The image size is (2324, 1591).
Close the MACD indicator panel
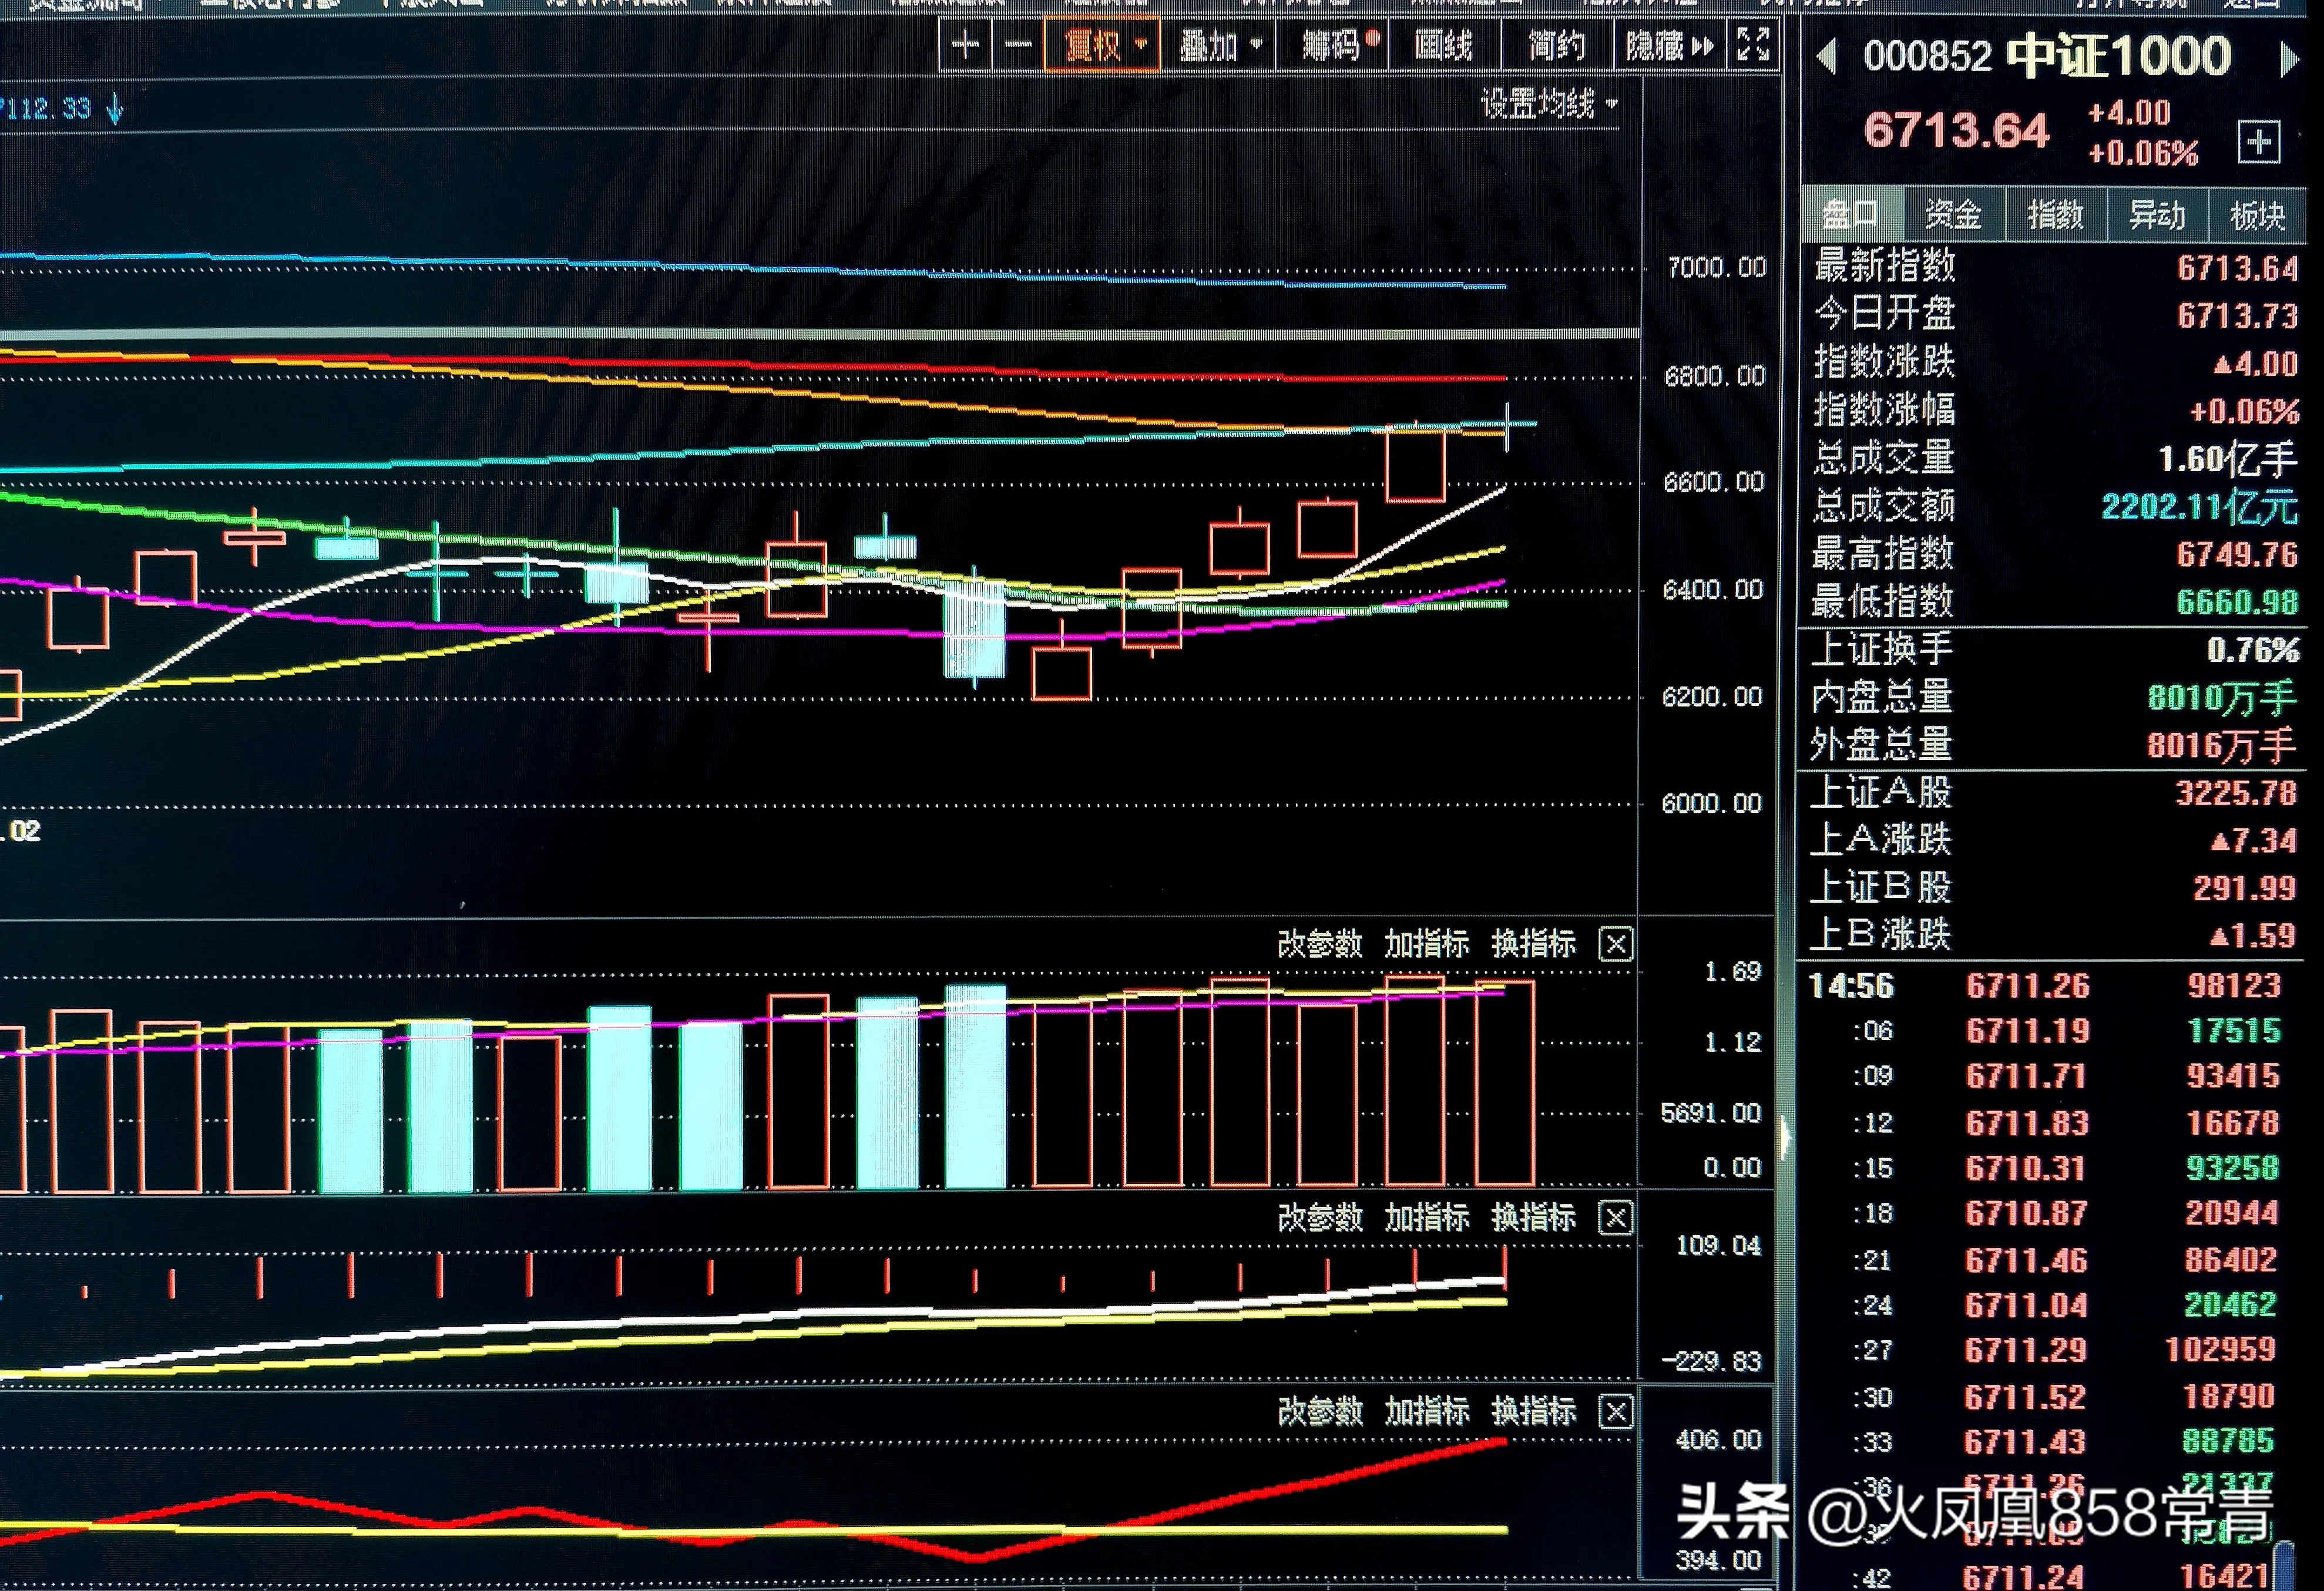[x=1616, y=1218]
